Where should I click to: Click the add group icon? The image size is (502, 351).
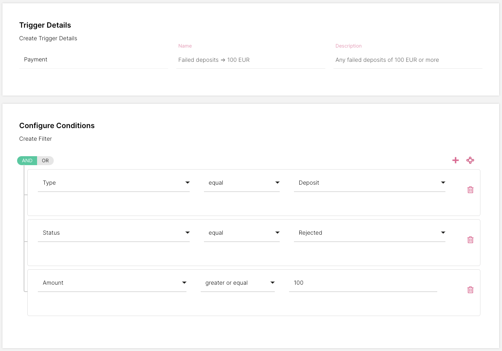click(x=470, y=160)
